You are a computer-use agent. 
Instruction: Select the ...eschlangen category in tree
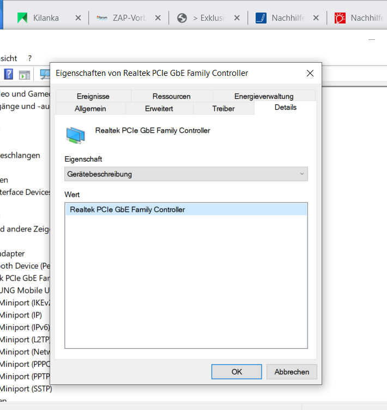click(x=20, y=155)
